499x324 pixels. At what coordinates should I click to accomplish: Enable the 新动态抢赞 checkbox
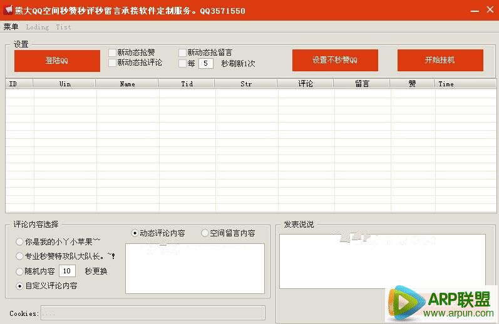112,53
